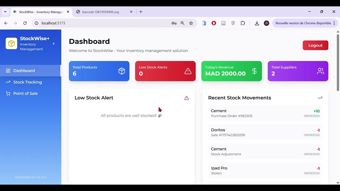Open the Extensions puzzle icon
This screenshot has height=191, width=340.
243,23
